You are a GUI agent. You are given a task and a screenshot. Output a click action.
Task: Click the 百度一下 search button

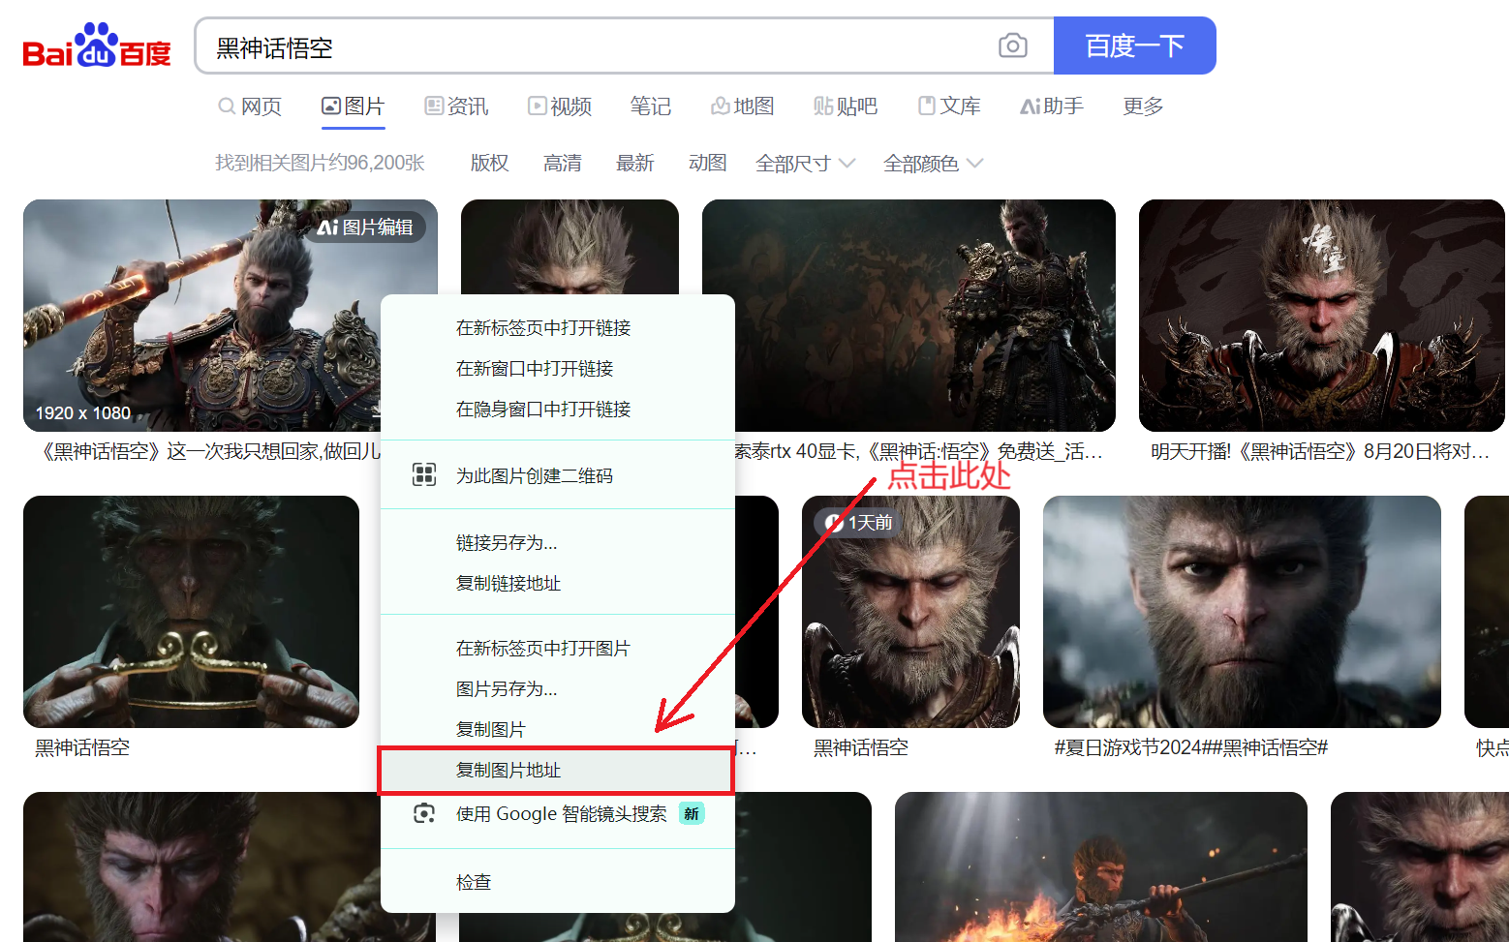(x=1134, y=46)
